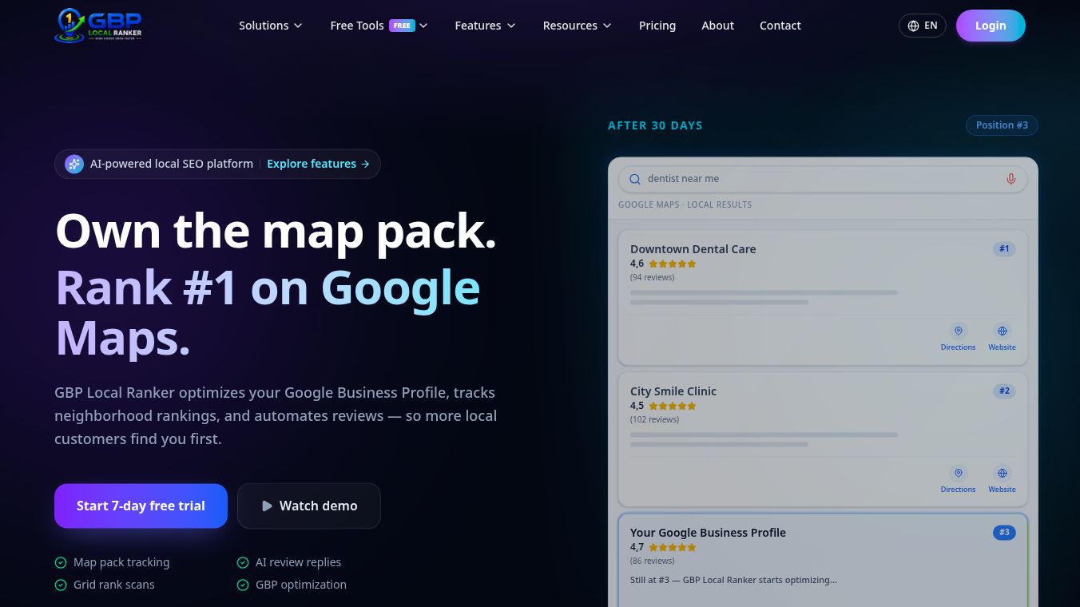Viewport: 1080px width, 607px height.
Task: Open the Free Tools dropdown
Action: tap(379, 26)
